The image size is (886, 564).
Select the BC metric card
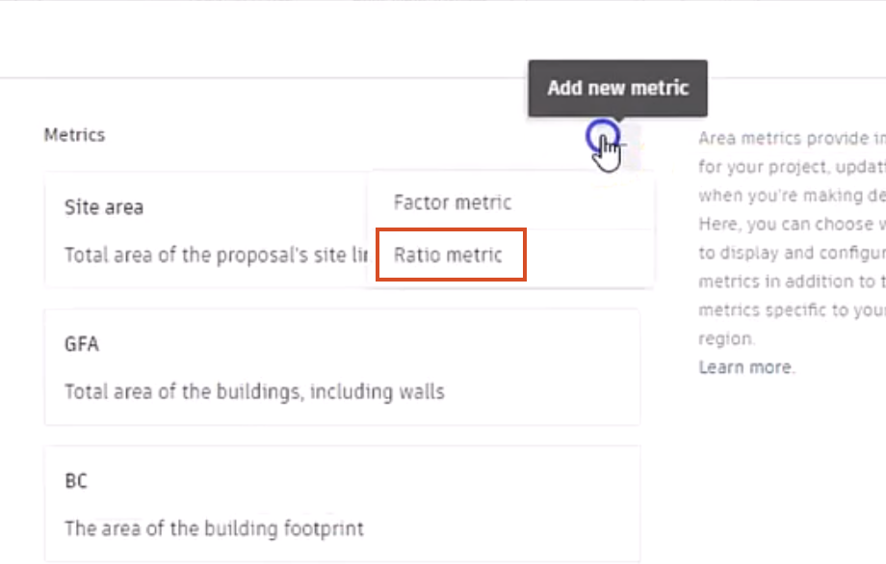point(343,503)
